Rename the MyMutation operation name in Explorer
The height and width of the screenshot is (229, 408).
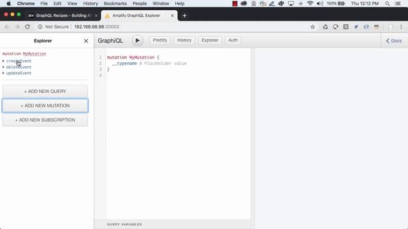click(34, 53)
